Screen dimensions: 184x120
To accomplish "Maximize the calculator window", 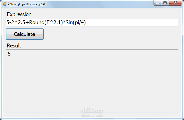I will (x=164, y=3).
